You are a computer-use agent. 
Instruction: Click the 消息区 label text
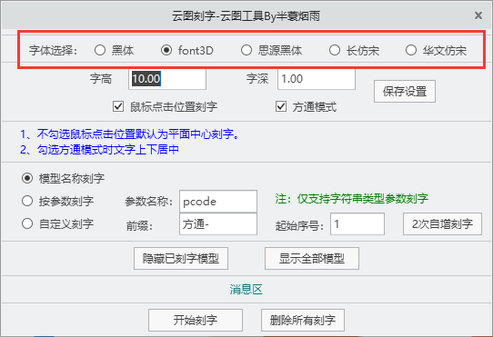[x=246, y=289]
